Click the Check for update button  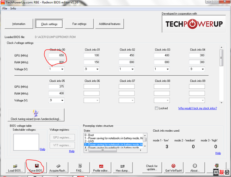coord(152,168)
